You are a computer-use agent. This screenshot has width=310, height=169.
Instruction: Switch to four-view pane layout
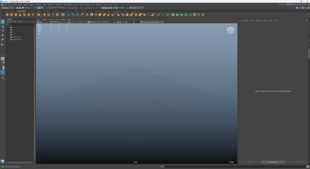pyautogui.click(x=3, y=63)
